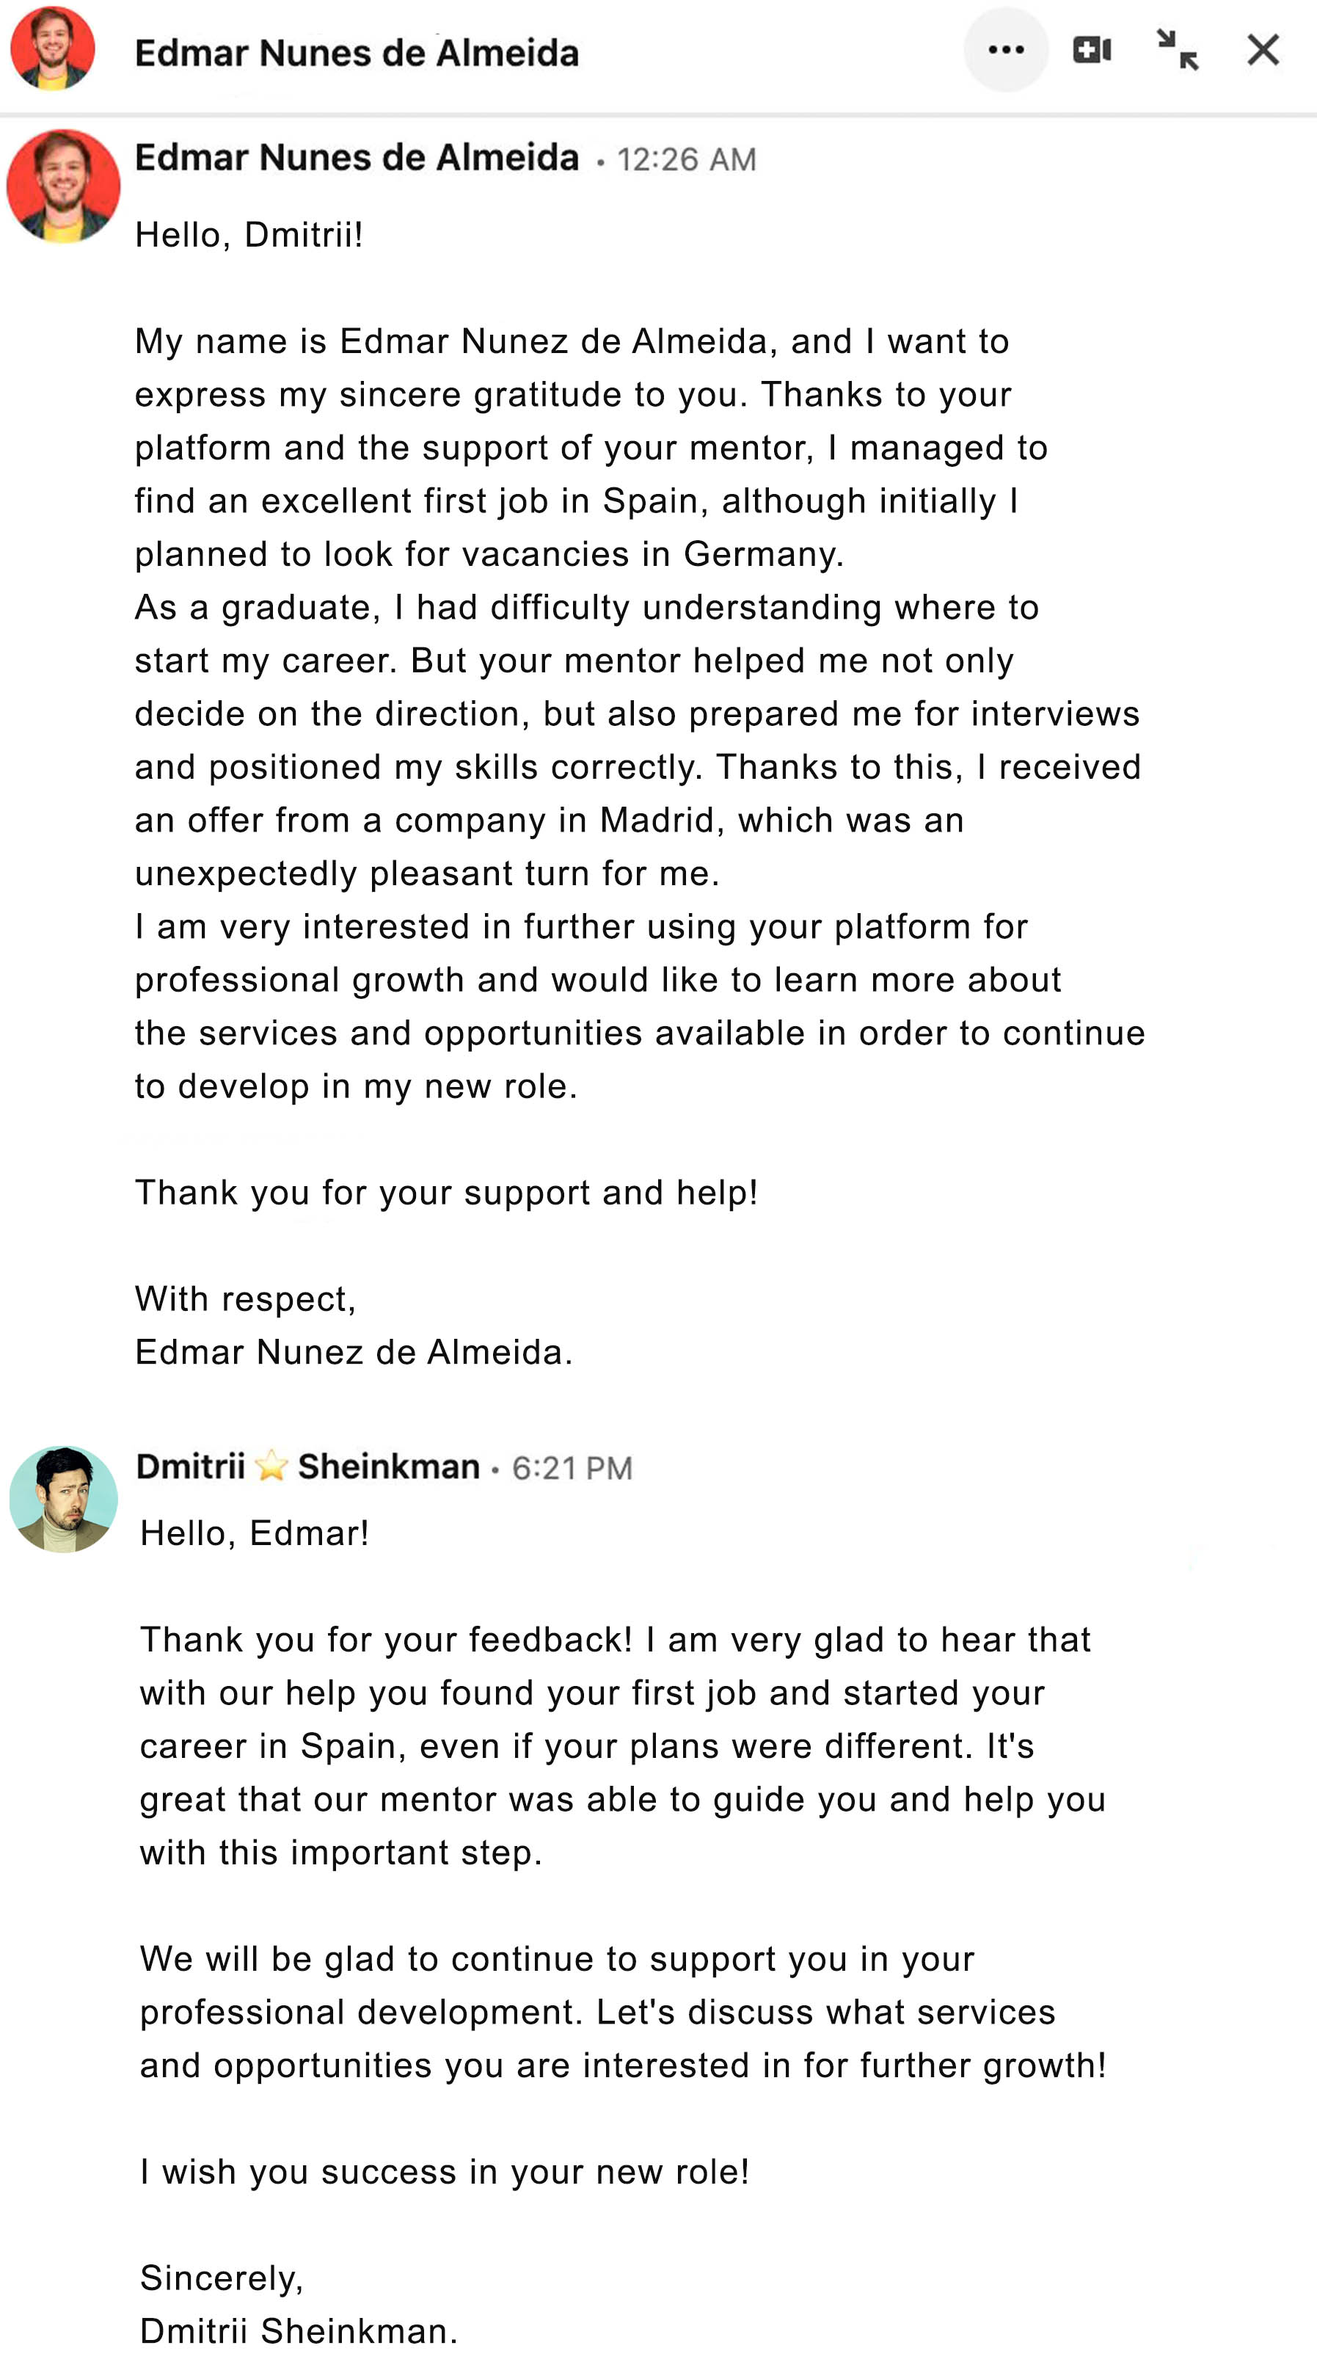Click the 12:26 AM message timestamp
The height and width of the screenshot is (2362, 1317).
point(687,159)
